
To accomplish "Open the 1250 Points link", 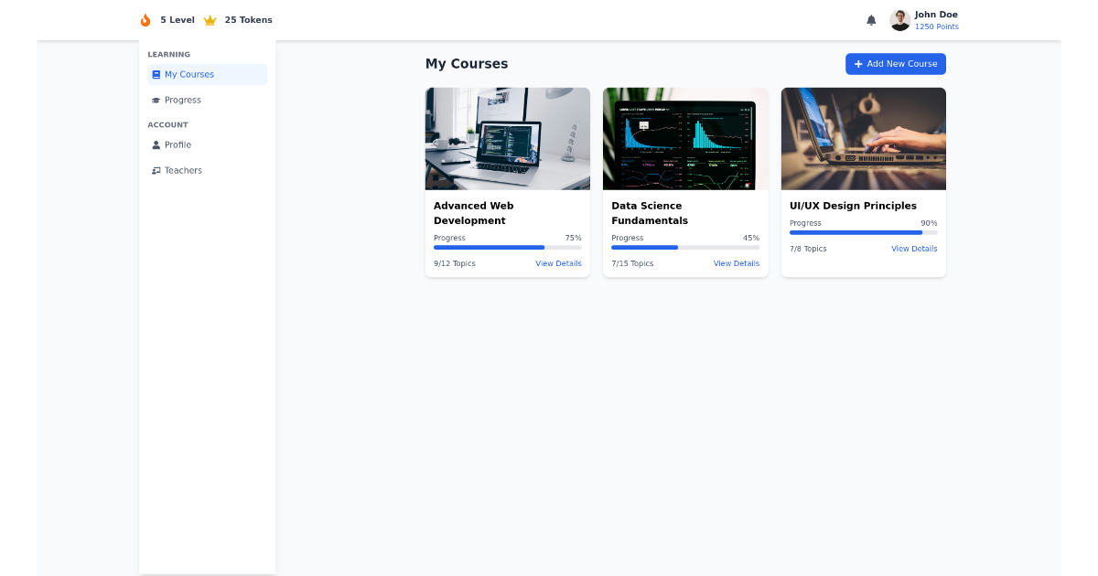I will (936, 26).
